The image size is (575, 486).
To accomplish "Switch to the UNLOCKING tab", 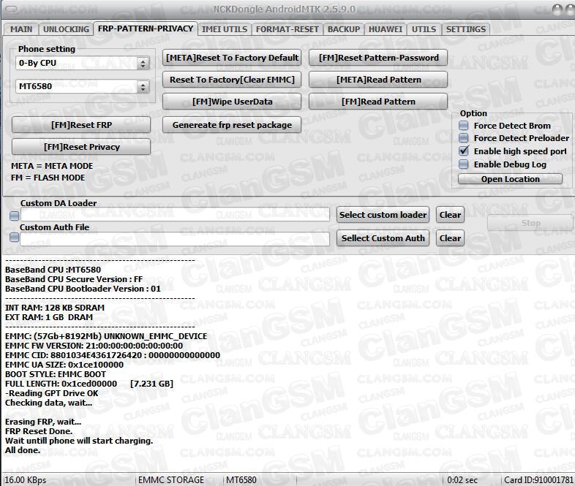I will click(x=66, y=29).
